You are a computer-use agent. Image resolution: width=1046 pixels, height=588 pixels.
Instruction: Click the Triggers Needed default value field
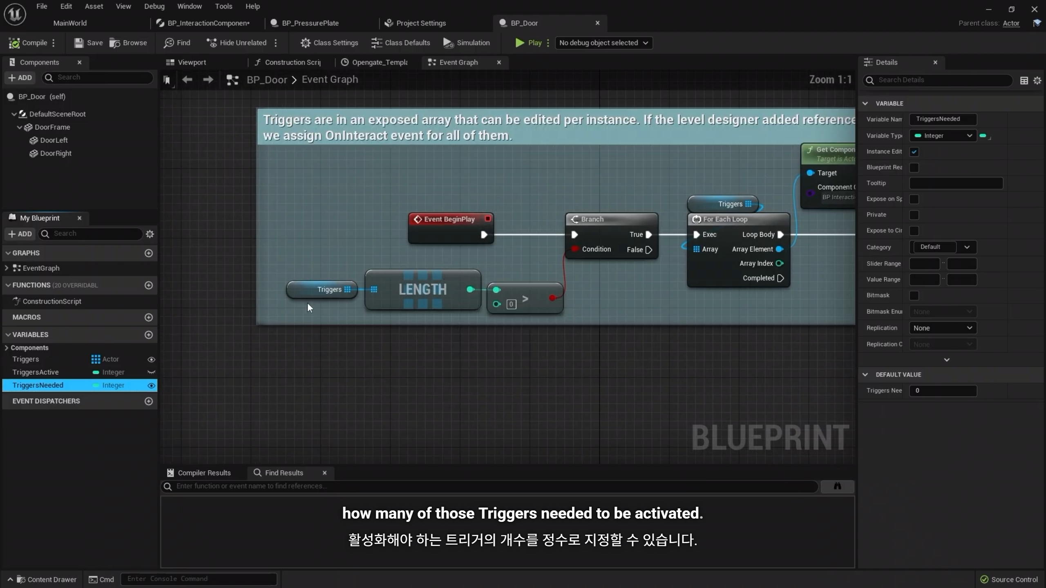[x=943, y=391]
